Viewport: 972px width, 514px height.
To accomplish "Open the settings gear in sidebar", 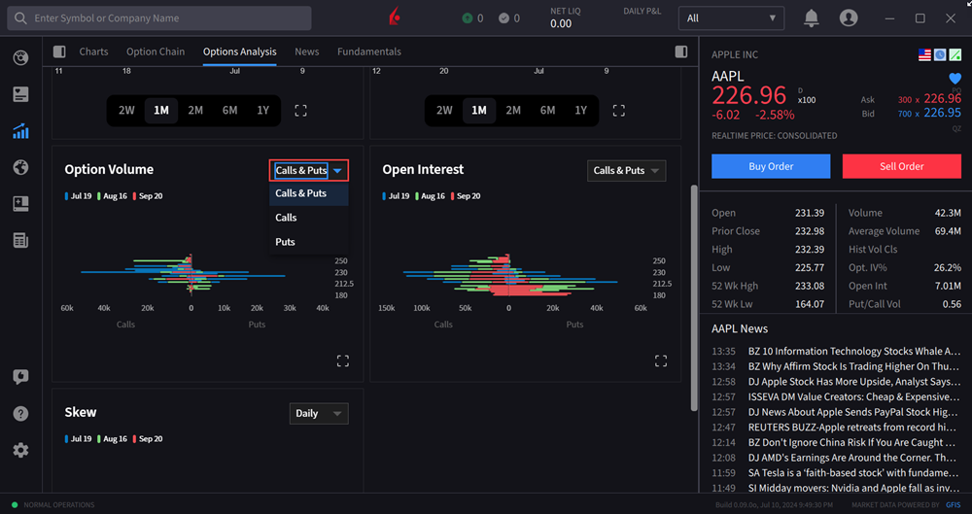I will coord(20,450).
